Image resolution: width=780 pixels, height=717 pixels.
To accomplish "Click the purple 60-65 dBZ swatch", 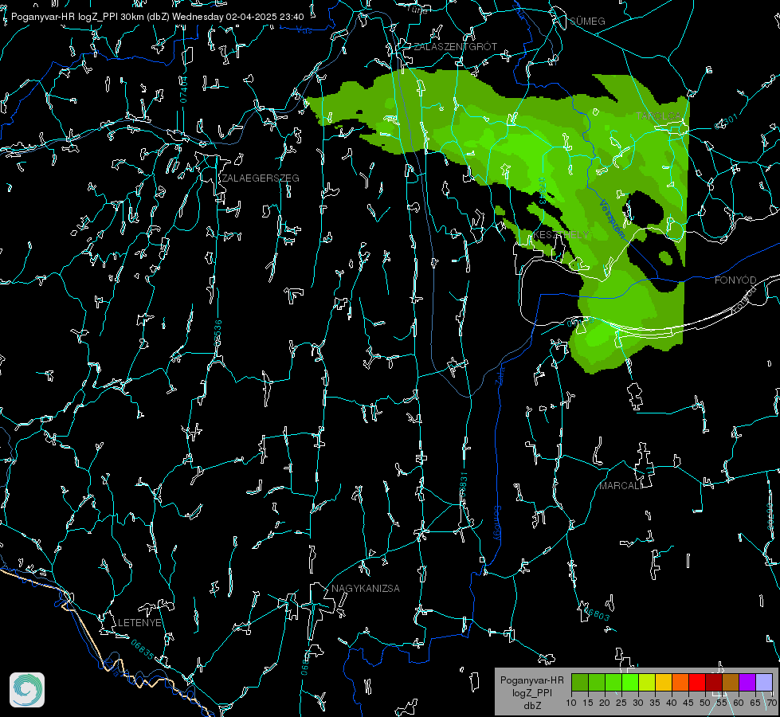I will pos(747,682).
